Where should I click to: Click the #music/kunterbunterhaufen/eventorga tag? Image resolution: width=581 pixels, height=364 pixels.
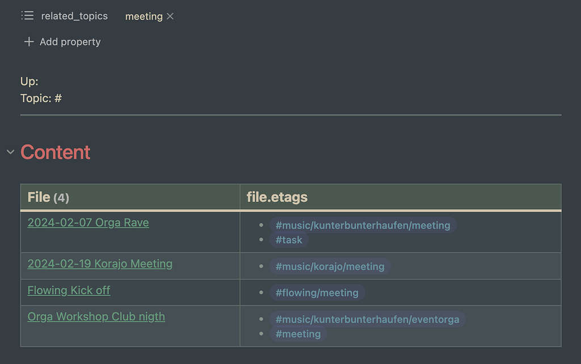(x=368, y=319)
